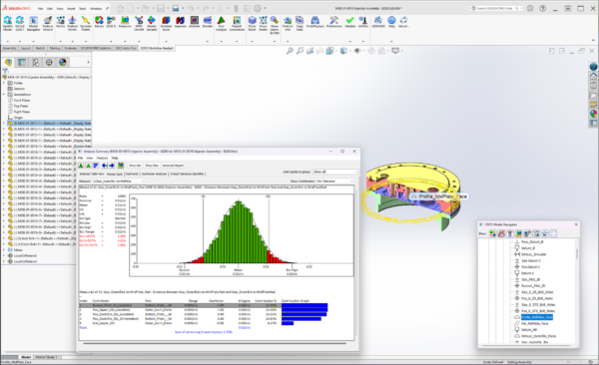Viewport: 599px width, 365px height.
Task: Click the vertical scrollbar in Model Navigator
Action: click(577, 252)
